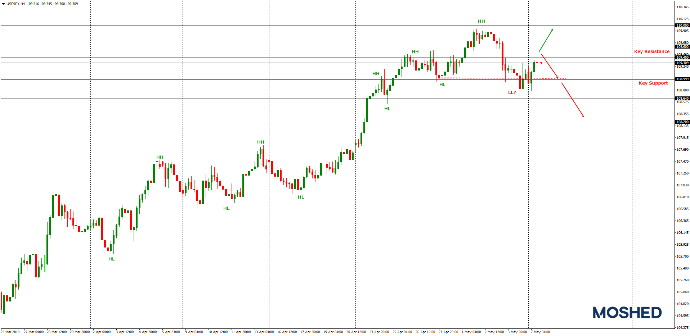690x336 pixels.
Task: Click the HH marker near 25 Apr rally
Action: [x=415, y=52]
